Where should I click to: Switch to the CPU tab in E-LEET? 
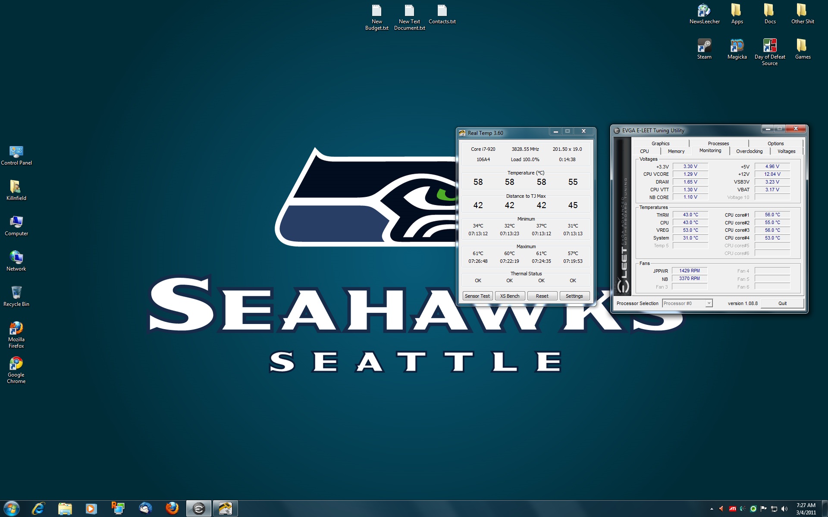[644, 151]
